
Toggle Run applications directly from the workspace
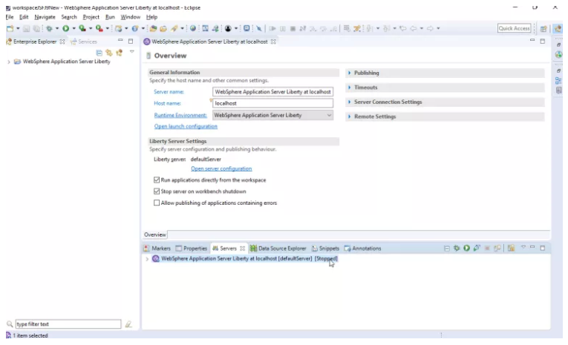(x=157, y=180)
